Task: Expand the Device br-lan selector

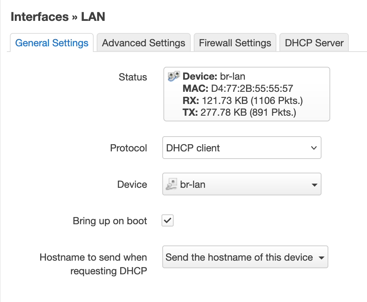Action: click(242, 184)
